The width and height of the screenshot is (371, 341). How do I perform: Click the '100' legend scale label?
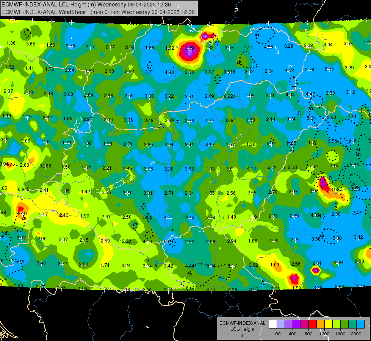pyautogui.click(x=277, y=334)
